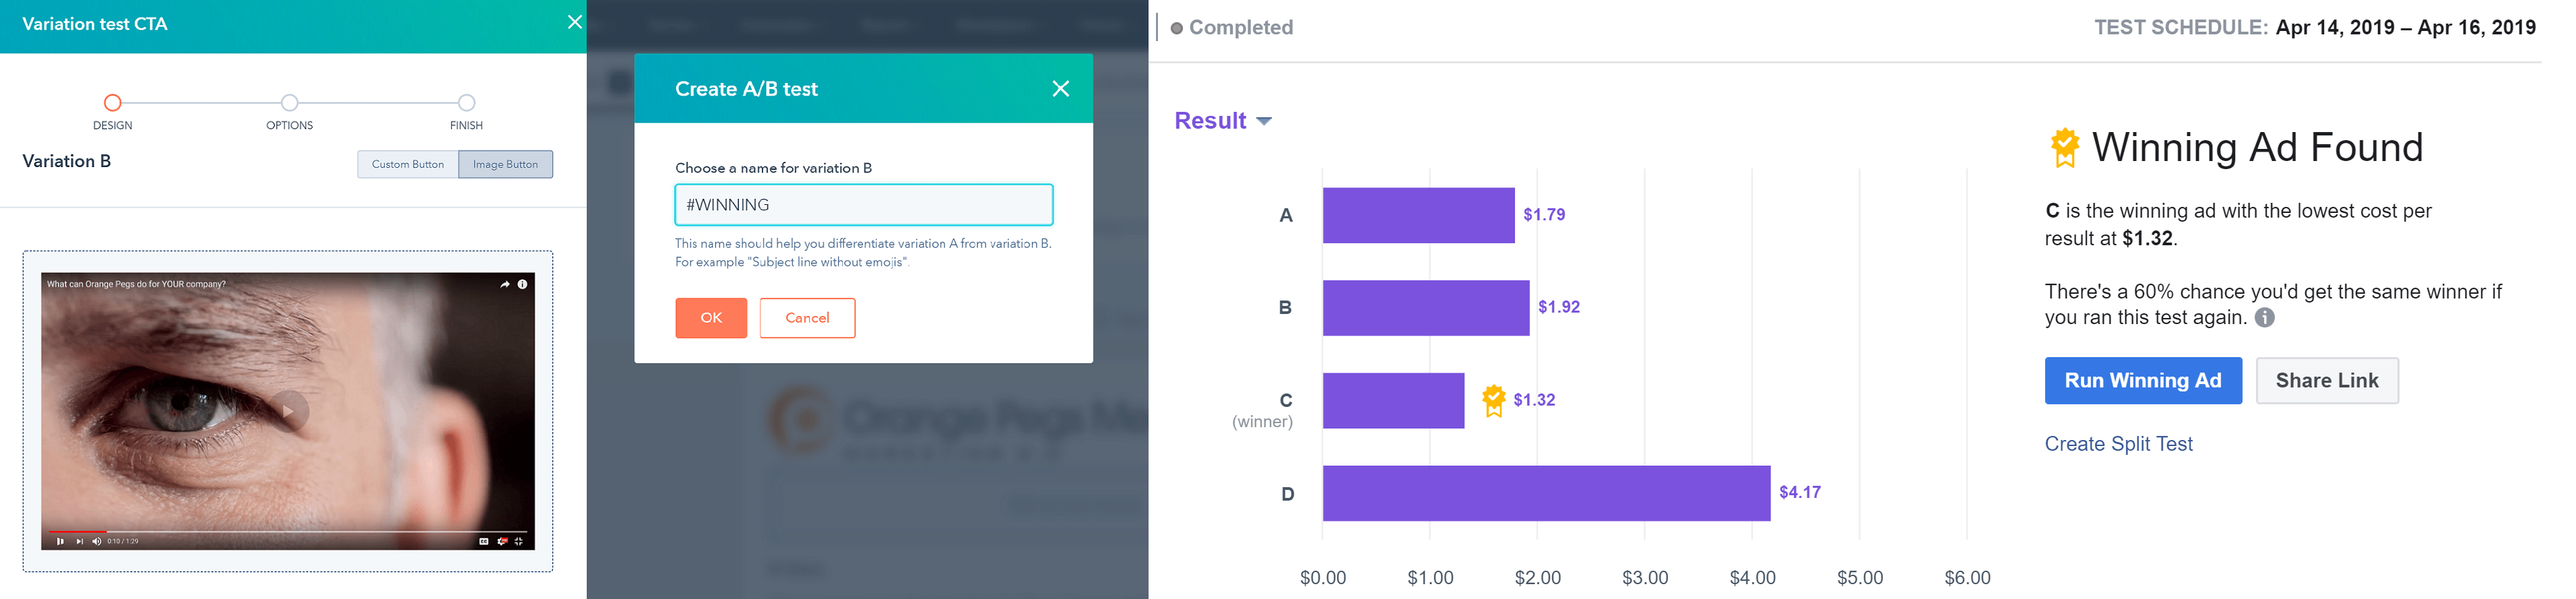Select the Image Button toggle option
The width and height of the screenshot is (2576, 599).
click(505, 164)
